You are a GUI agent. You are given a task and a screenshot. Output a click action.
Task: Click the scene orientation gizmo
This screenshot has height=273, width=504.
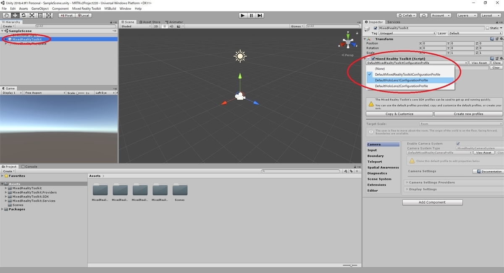click(348, 42)
